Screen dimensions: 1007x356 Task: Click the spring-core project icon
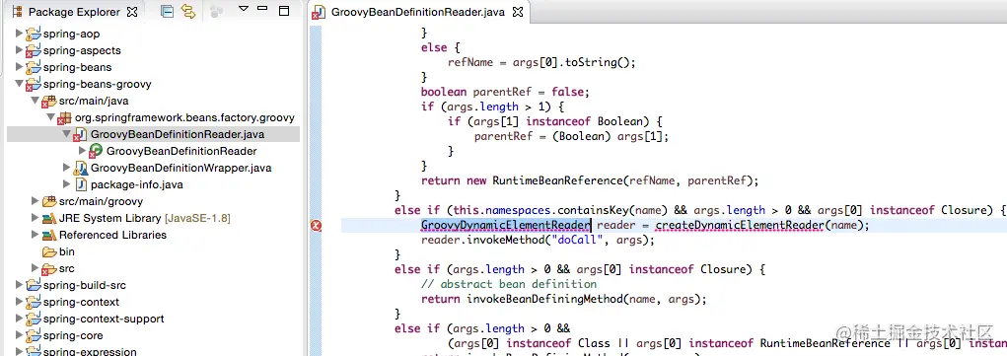(x=34, y=336)
